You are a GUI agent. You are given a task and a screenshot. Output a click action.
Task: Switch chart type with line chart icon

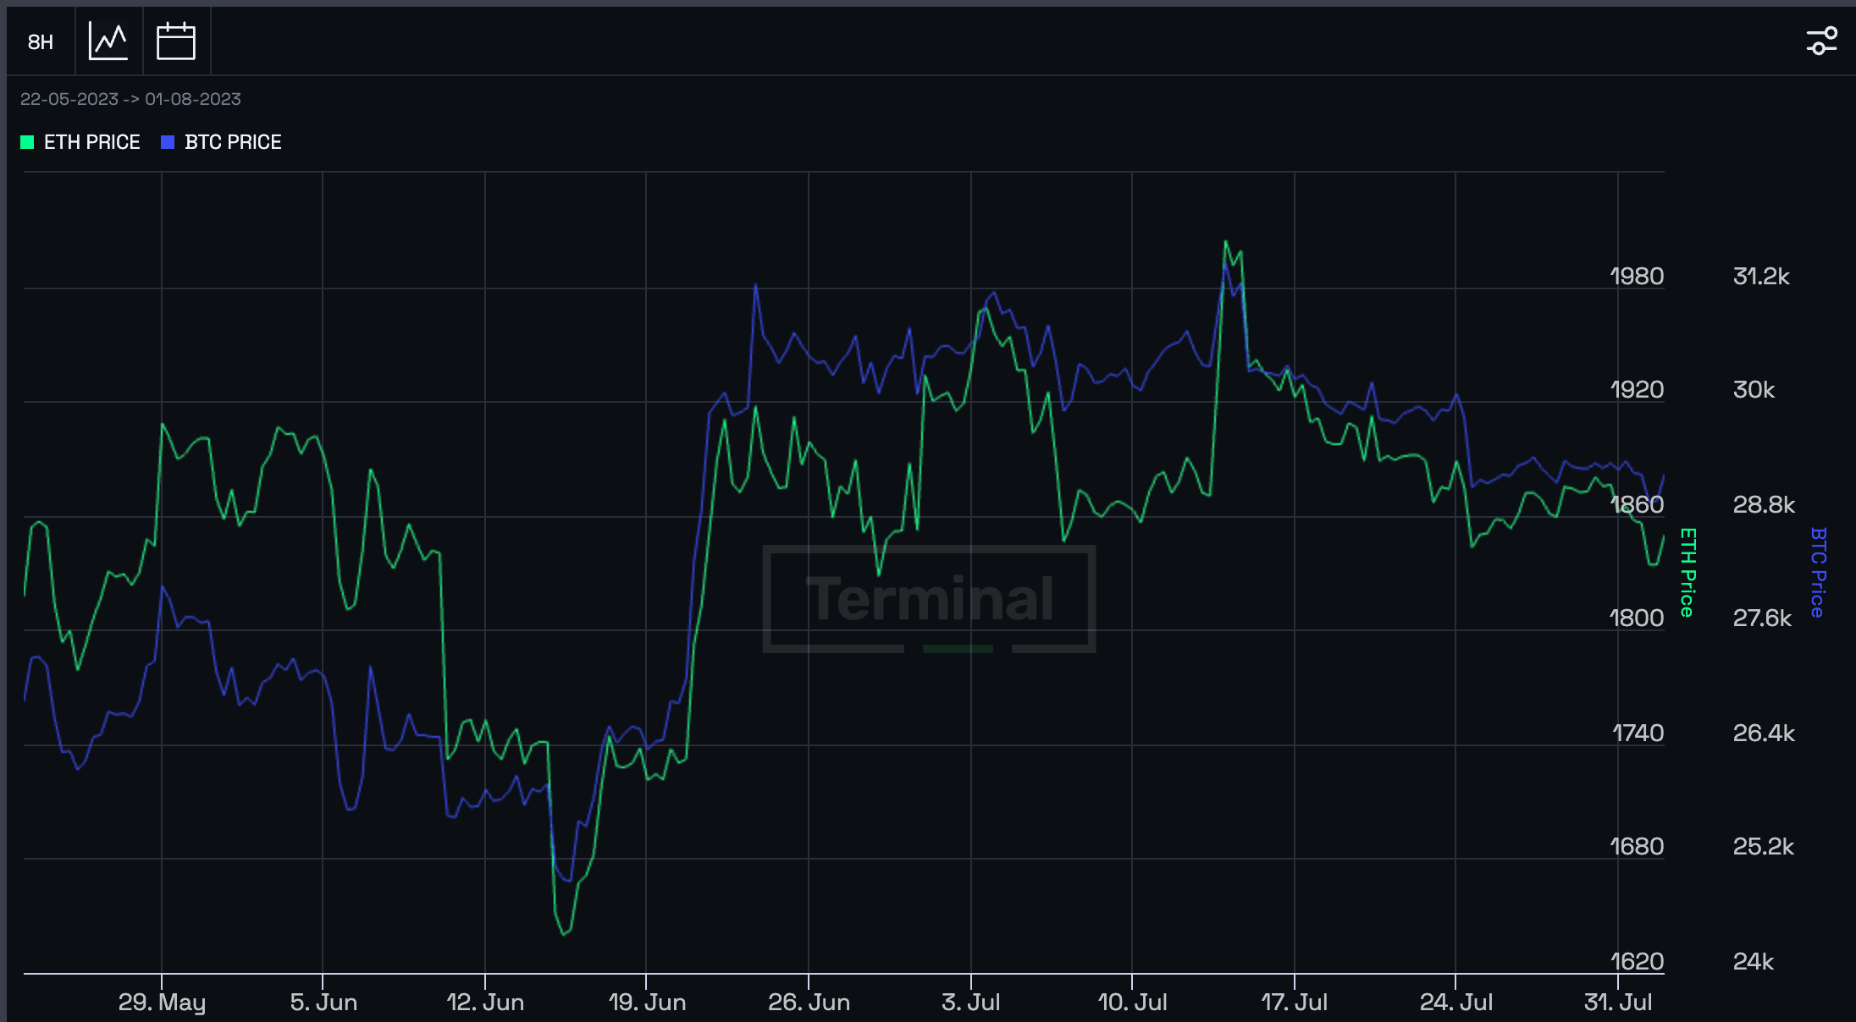pyautogui.click(x=108, y=41)
